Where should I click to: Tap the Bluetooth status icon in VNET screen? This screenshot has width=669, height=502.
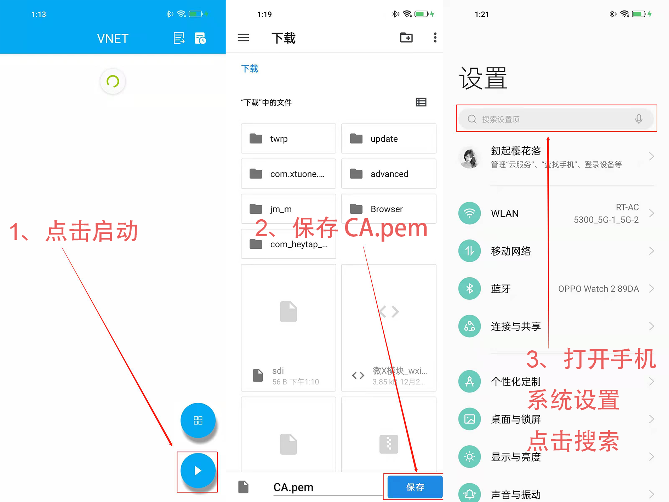170,14
